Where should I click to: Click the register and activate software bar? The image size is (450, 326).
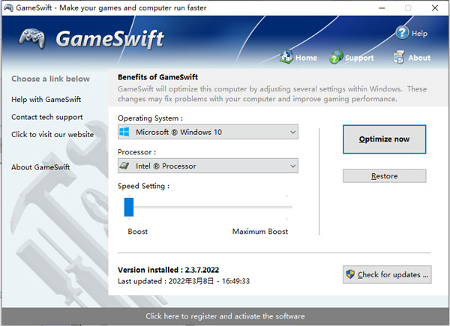(x=225, y=316)
